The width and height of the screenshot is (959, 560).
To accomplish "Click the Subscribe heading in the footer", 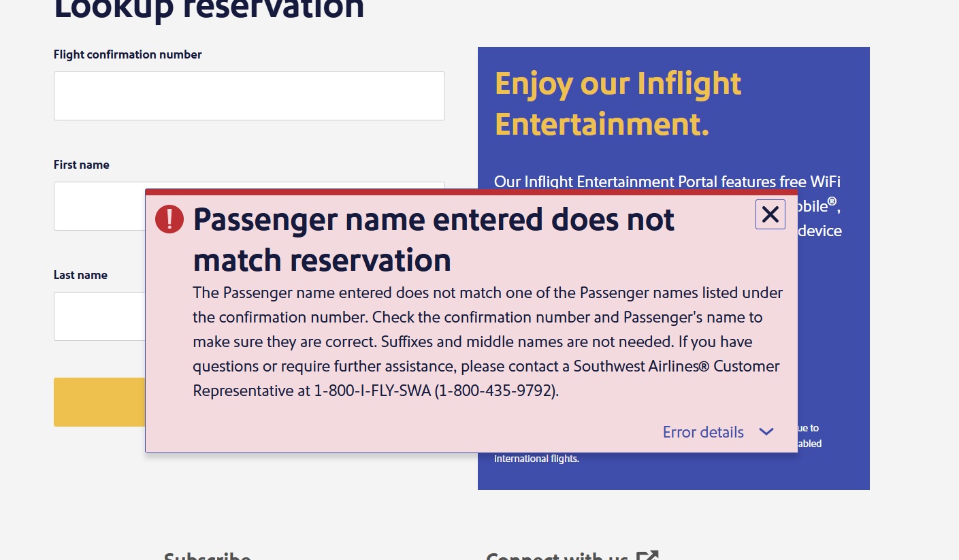I will [207, 556].
